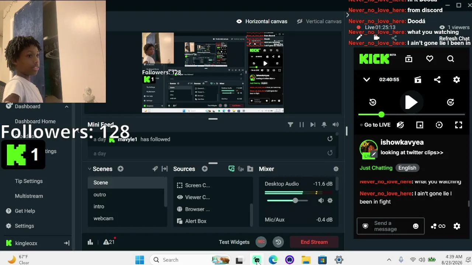Screen dimensions: 472x265
Task: Toggle the pin icon in Scenes header
Action: click(x=155, y=169)
